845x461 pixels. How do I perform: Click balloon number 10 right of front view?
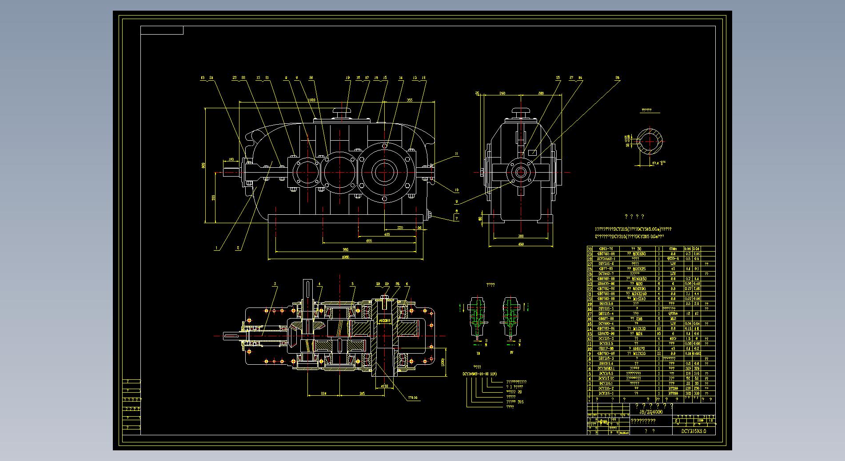coord(456,190)
